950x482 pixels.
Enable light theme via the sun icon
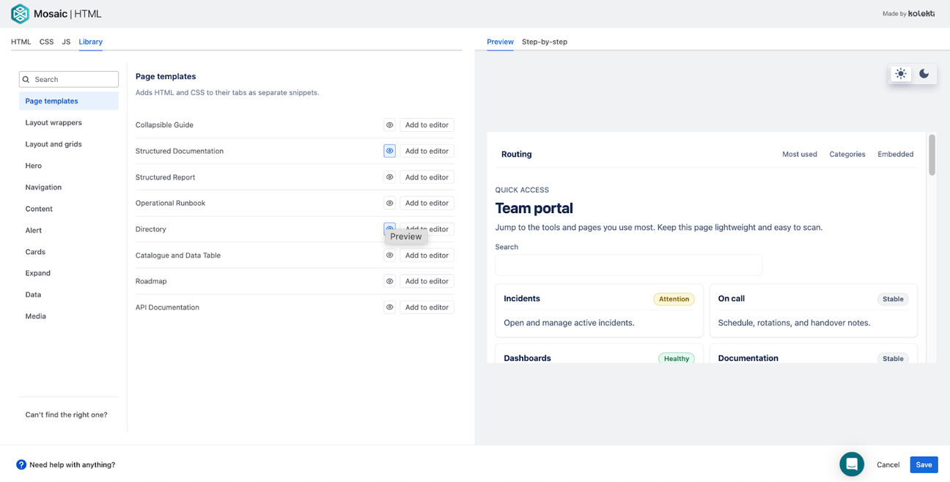click(x=901, y=73)
